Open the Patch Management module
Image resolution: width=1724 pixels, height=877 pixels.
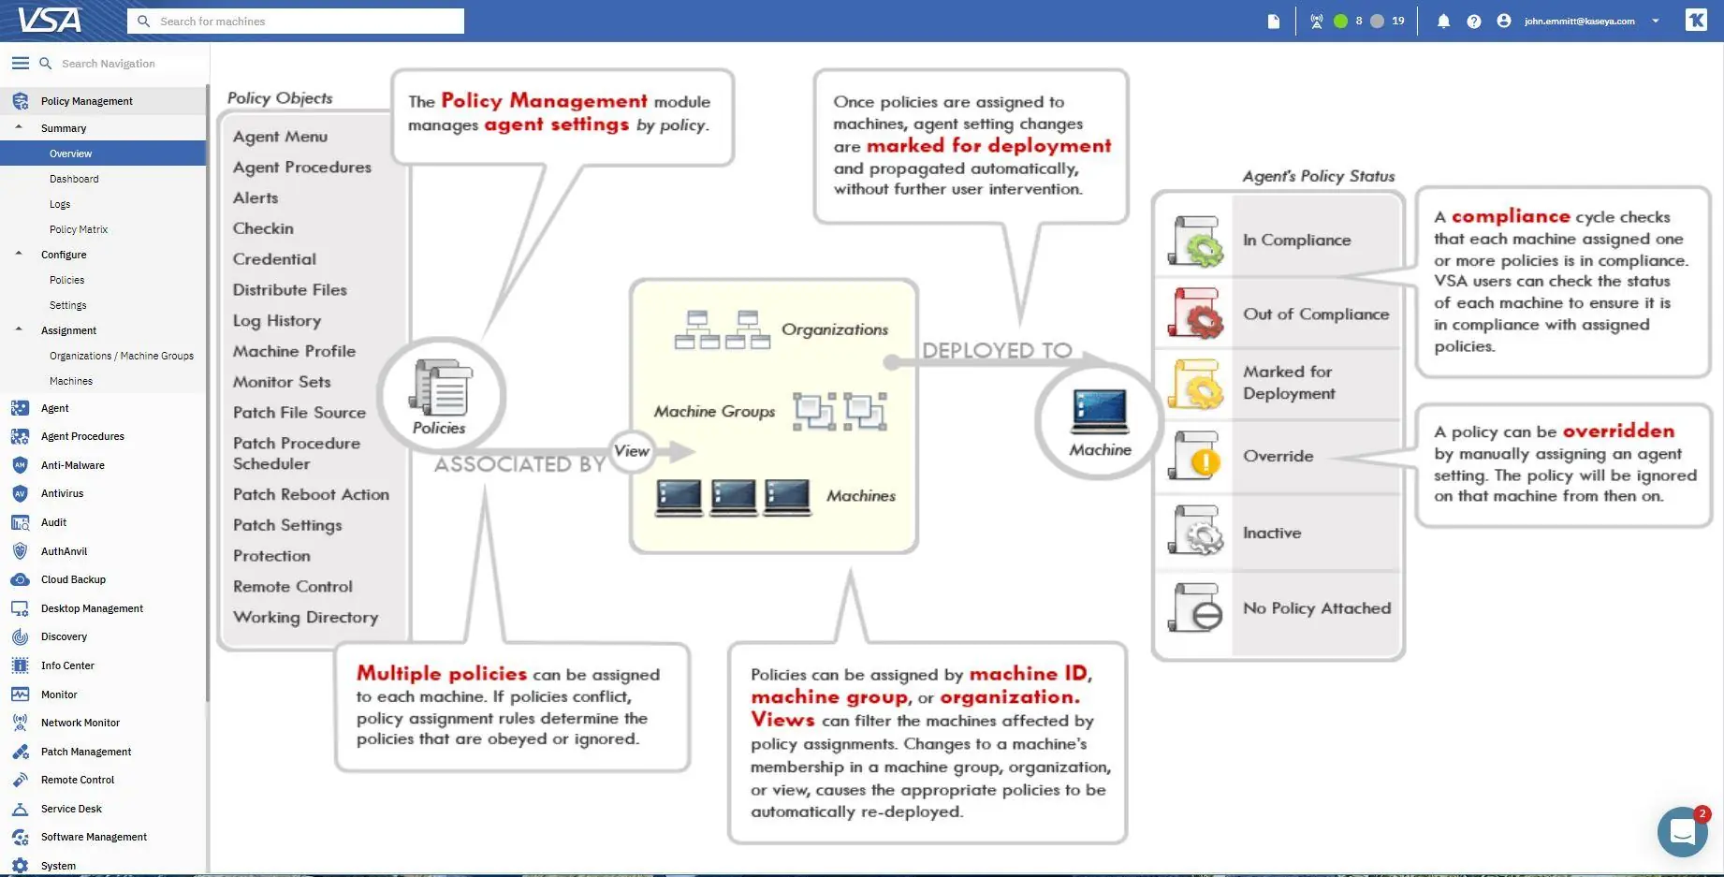pos(86,752)
